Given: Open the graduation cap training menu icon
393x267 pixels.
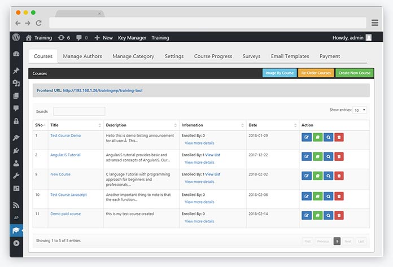Looking at the screenshot, I should point(16,230).
